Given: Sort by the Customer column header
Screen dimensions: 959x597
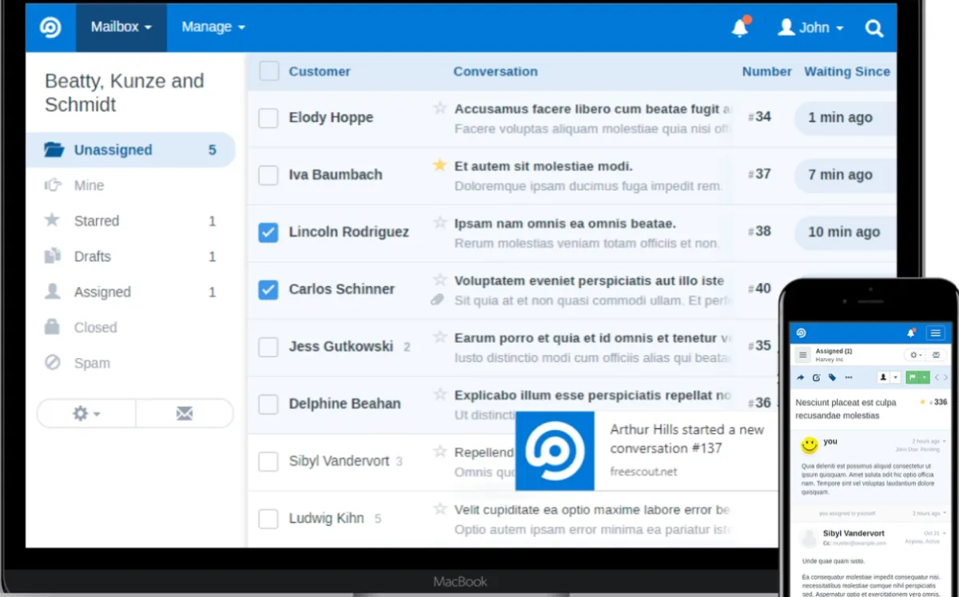Looking at the screenshot, I should (x=320, y=71).
